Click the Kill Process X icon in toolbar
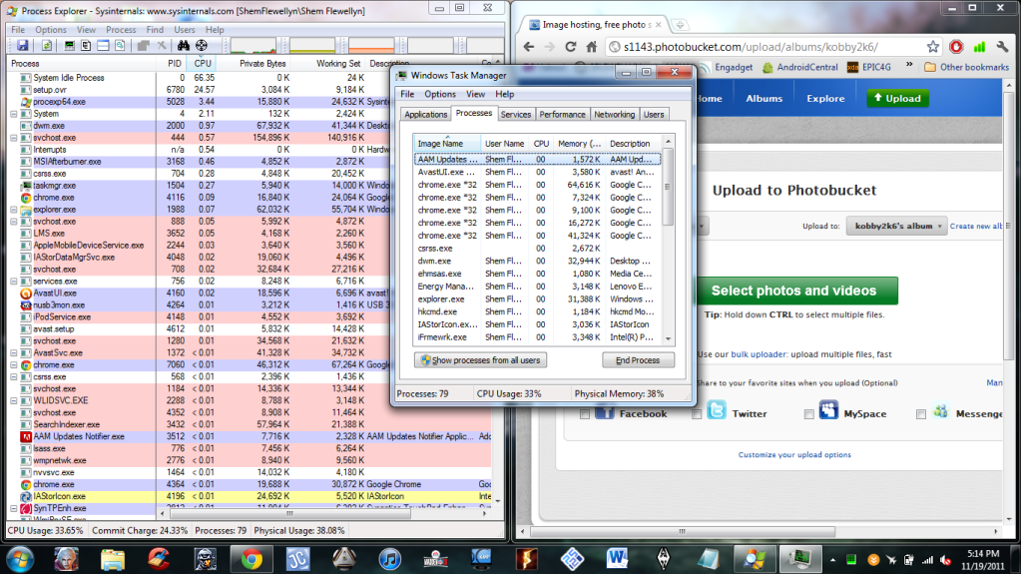 pyautogui.click(x=162, y=46)
